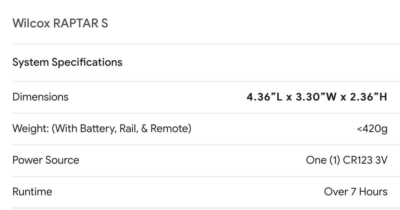Image resolution: width=400 pixels, height=210 pixels.
Task: Click the word Wilcox in the title
Action: click(31, 23)
